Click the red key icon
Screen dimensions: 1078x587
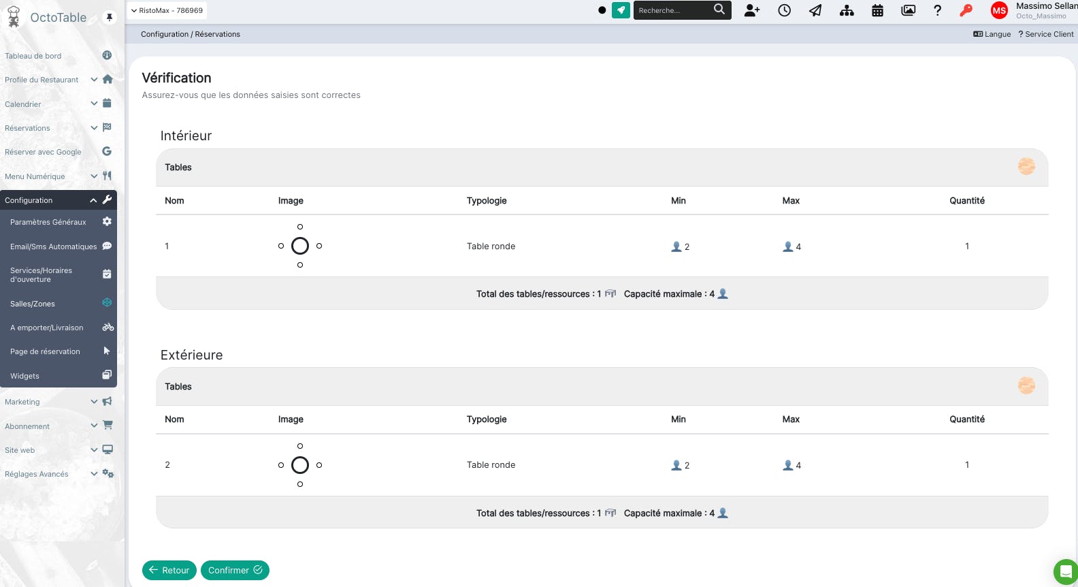click(x=966, y=10)
